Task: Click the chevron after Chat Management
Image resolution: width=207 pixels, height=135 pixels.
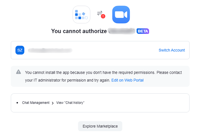Action: (53, 103)
